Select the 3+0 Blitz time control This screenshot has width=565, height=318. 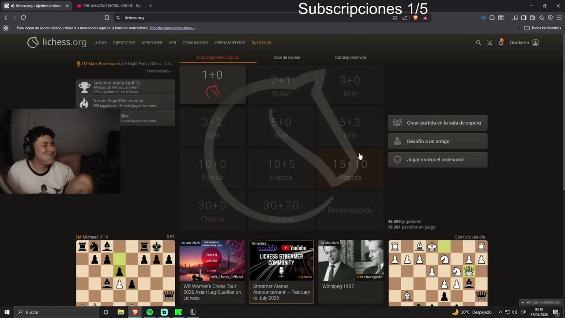click(x=350, y=86)
